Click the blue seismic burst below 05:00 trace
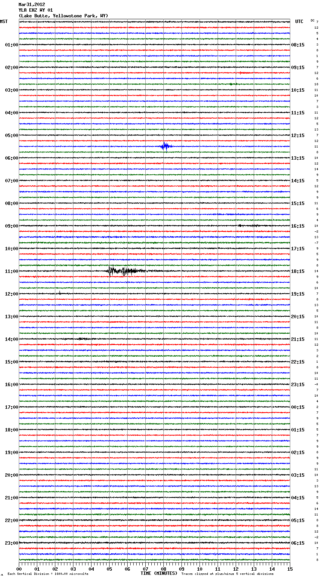This screenshot has height=579, width=320. [166, 146]
